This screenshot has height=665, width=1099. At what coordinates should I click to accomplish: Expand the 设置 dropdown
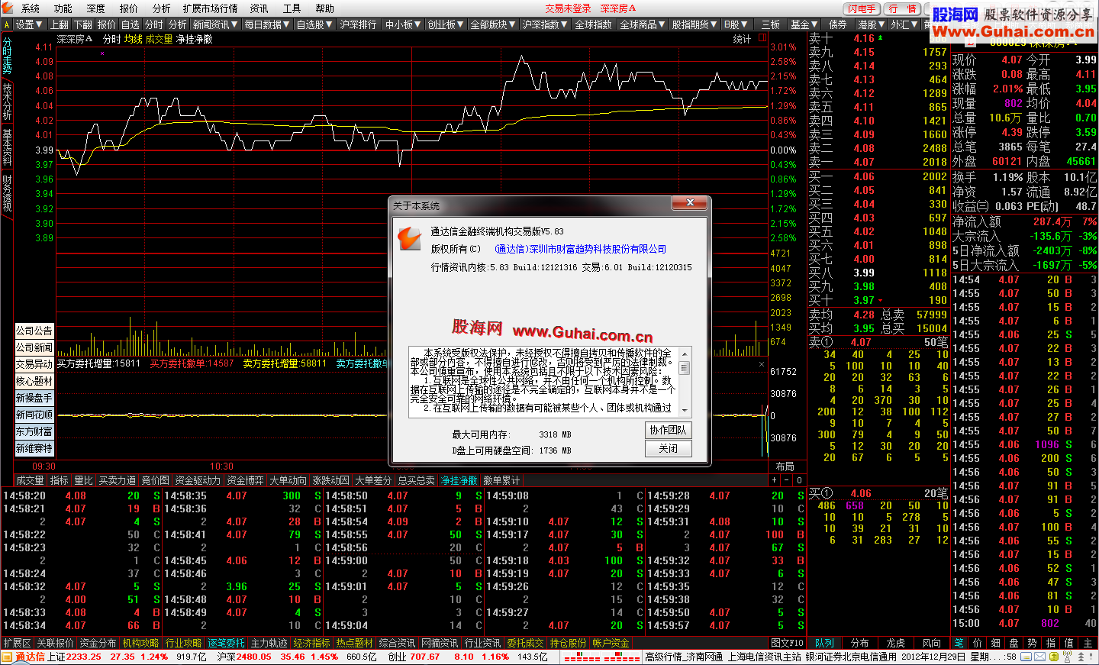[x=29, y=24]
